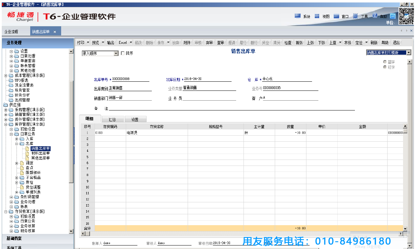This screenshot has width=415, height=249.
Task: Click the 首张 toolbar button
Action: [299, 42]
